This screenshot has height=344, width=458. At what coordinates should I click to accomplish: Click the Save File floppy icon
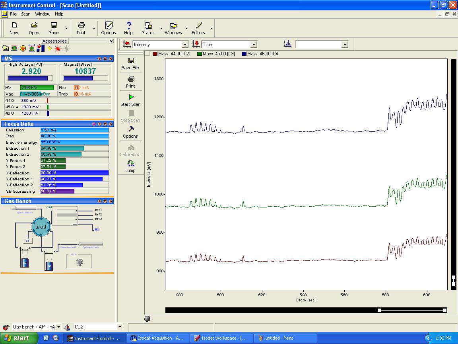[x=131, y=61]
